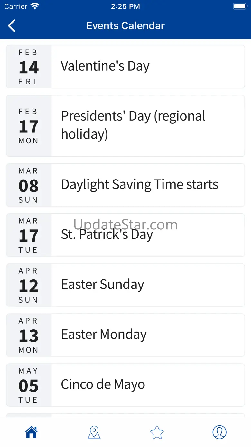Viewport: 251px width, 447px height.
Task: Tap the MAR 08 SUN date badge
Action: pyautogui.click(x=29, y=185)
